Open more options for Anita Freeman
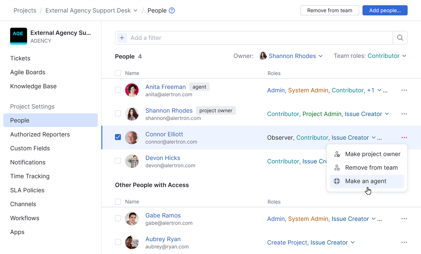Screen dimensions: 421x254 [x=404, y=90]
